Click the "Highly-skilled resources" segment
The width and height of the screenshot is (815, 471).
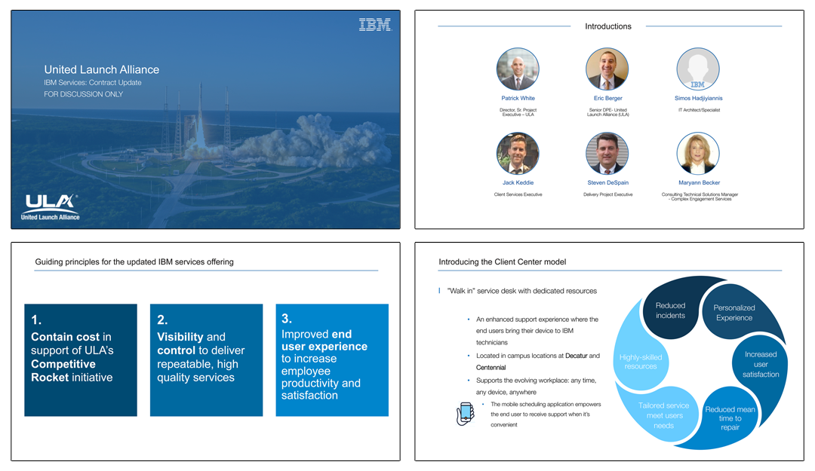point(640,362)
